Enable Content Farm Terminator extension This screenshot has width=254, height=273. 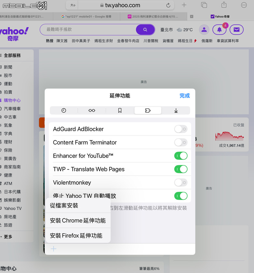[x=181, y=142]
